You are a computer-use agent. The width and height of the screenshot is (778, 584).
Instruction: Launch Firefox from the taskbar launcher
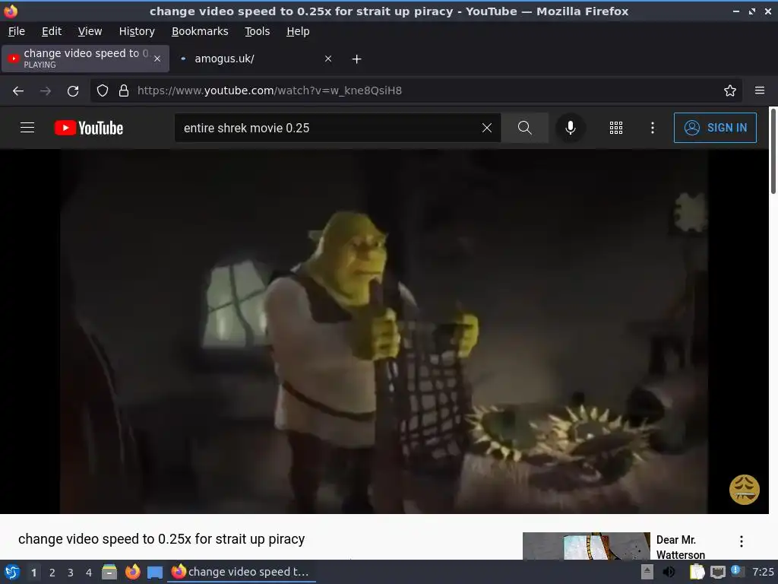pyautogui.click(x=132, y=572)
